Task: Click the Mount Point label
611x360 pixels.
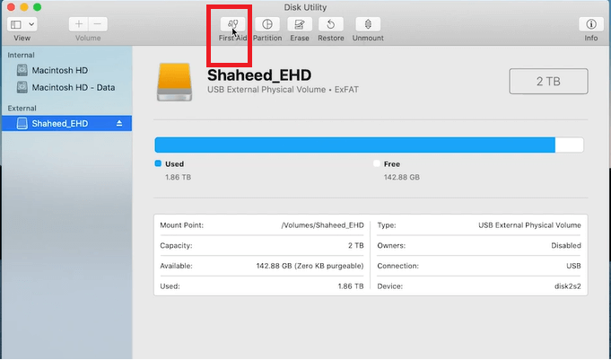Action: tap(181, 225)
